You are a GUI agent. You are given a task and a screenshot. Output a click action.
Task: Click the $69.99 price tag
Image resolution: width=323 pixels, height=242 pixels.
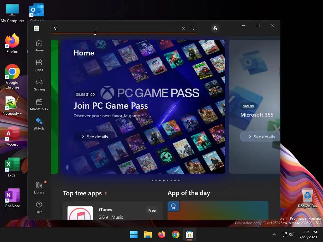click(248, 106)
